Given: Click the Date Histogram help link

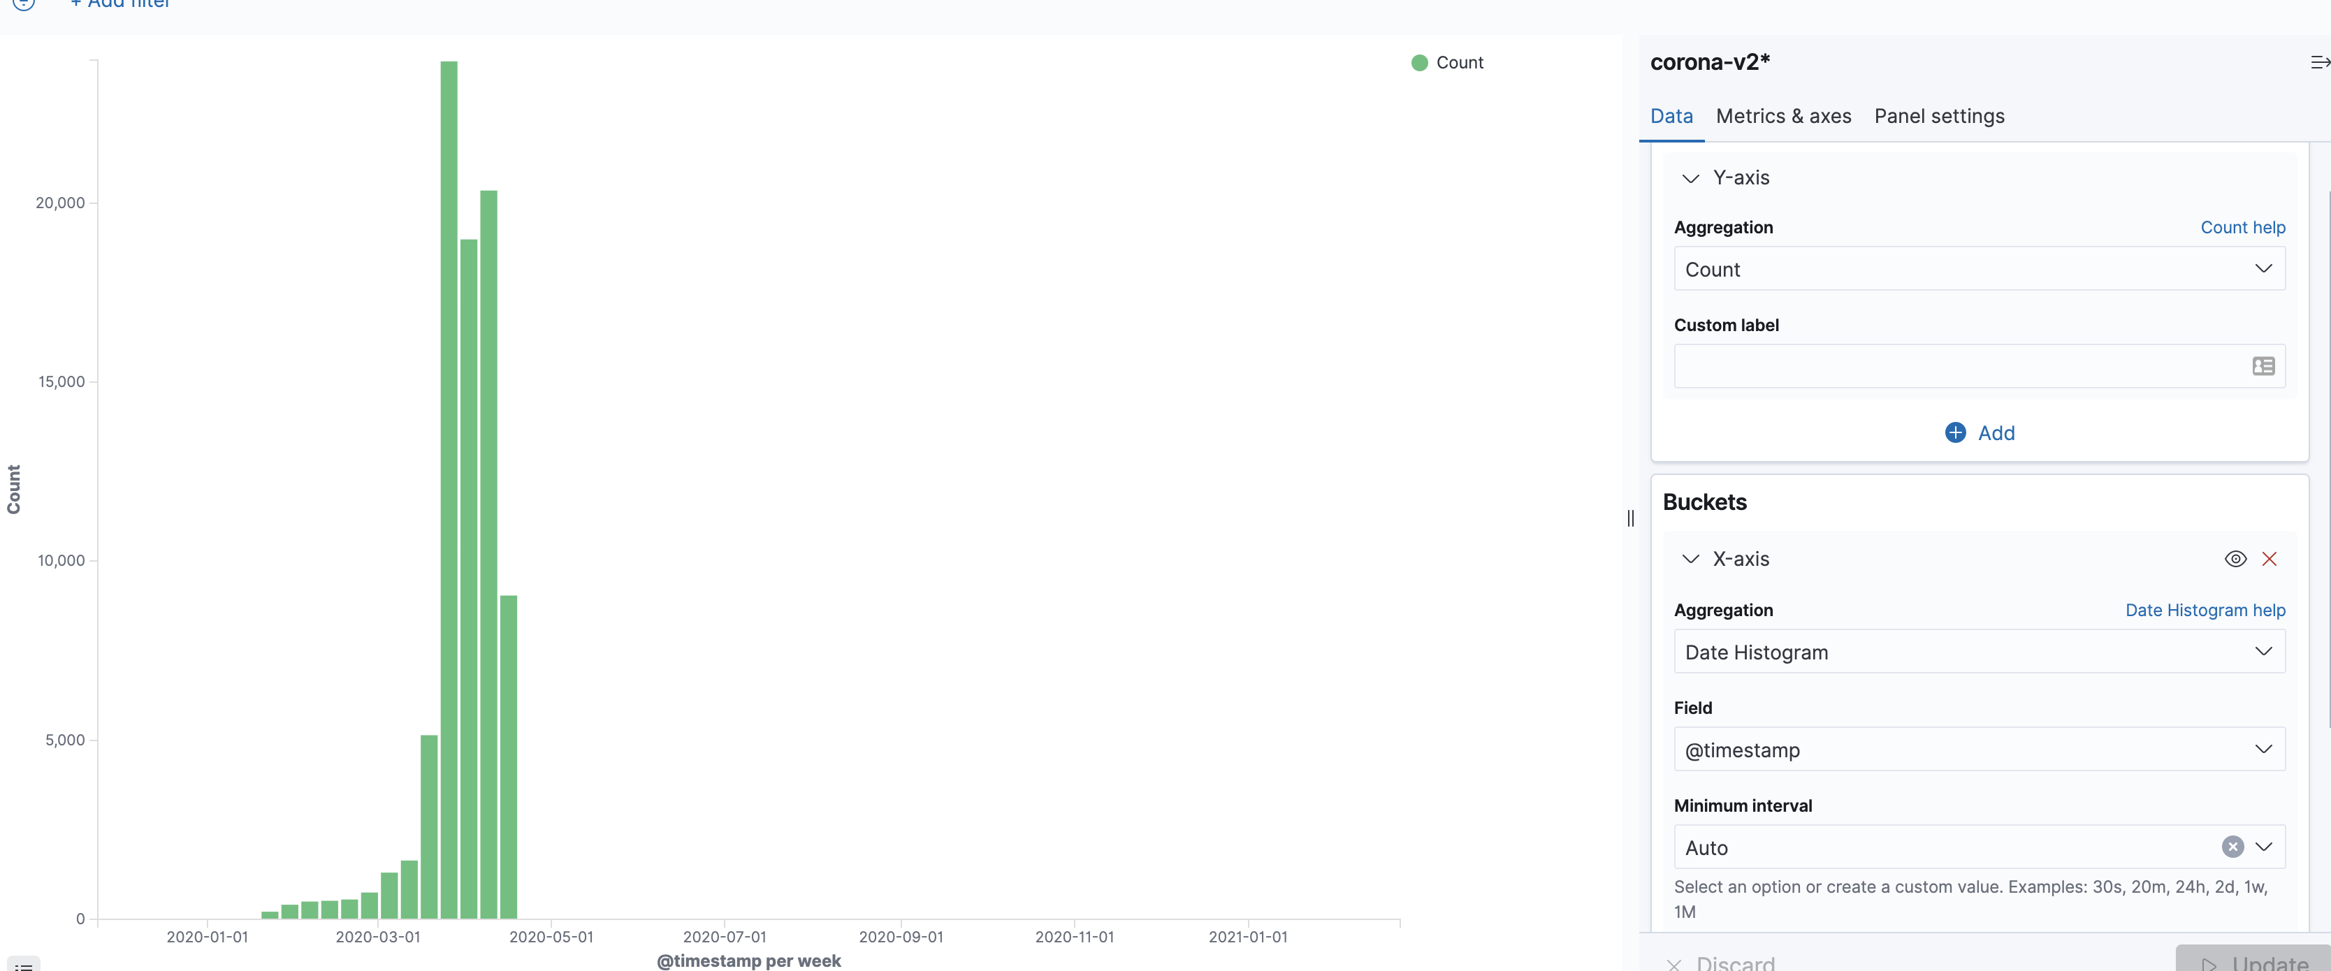Looking at the screenshot, I should click(x=2205, y=610).
